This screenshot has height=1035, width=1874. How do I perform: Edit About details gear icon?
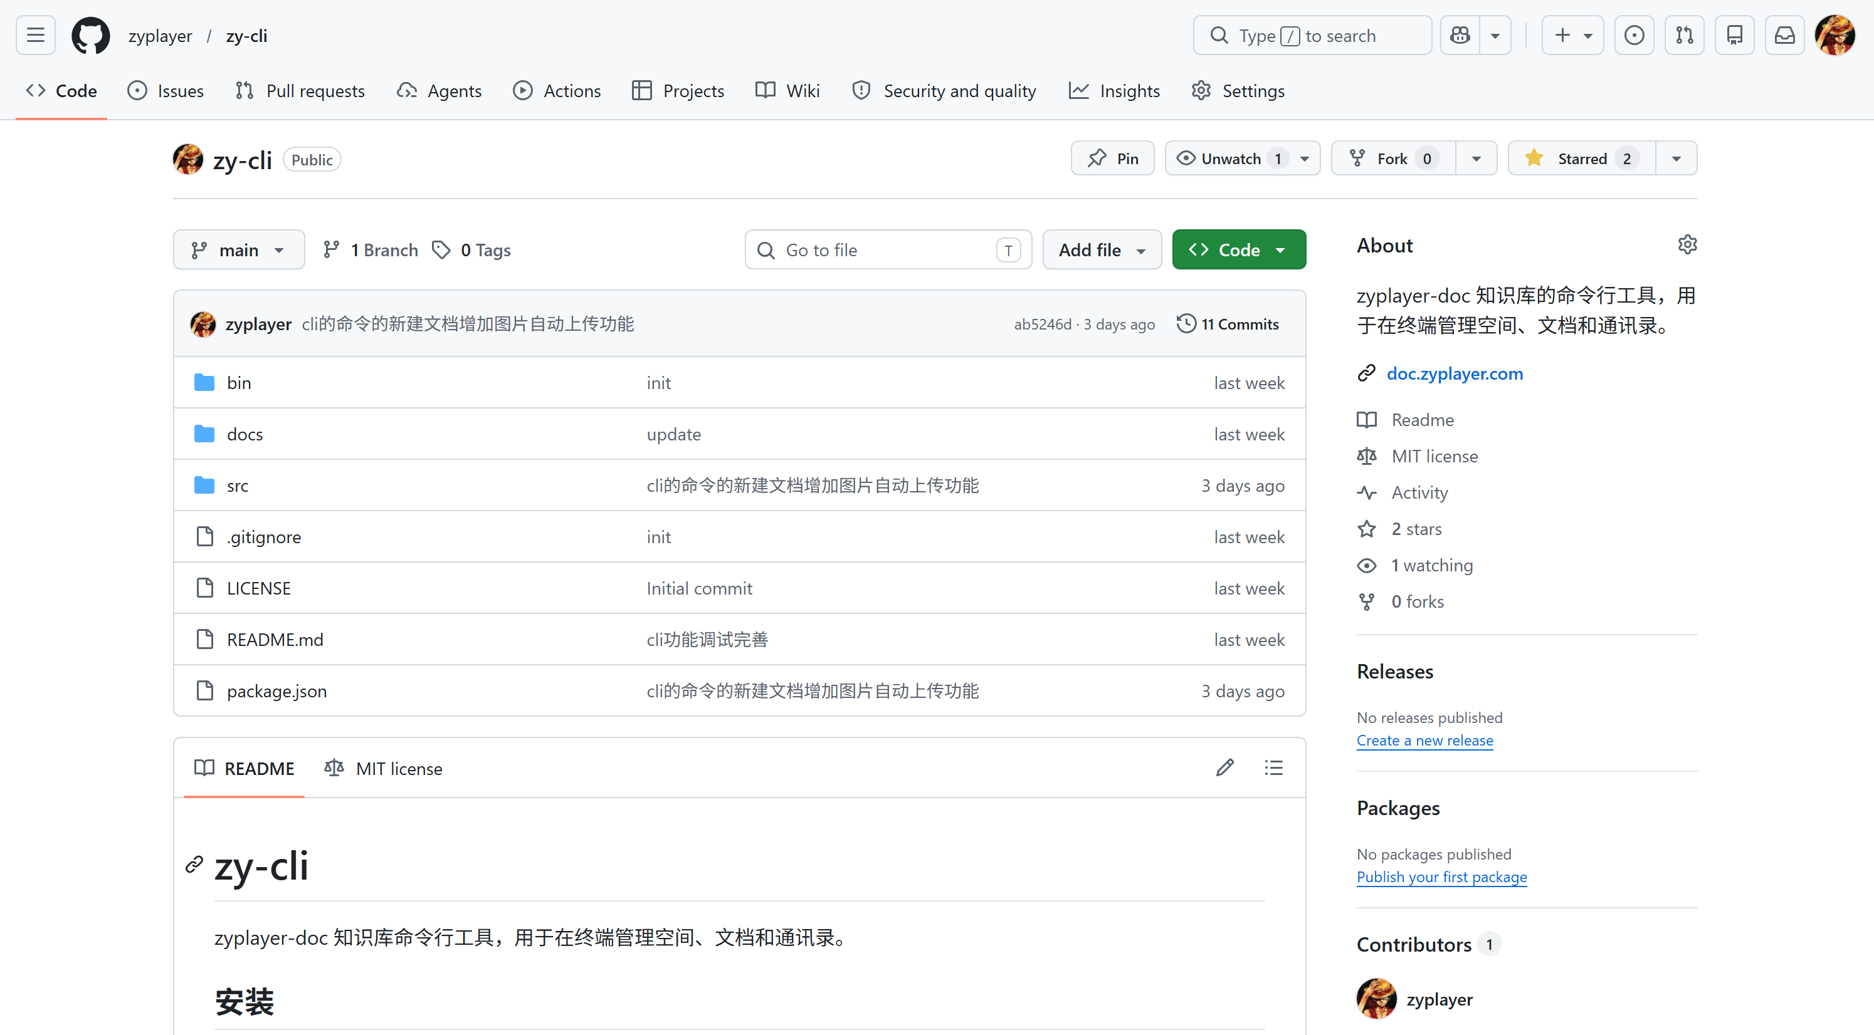(1687, 245)
